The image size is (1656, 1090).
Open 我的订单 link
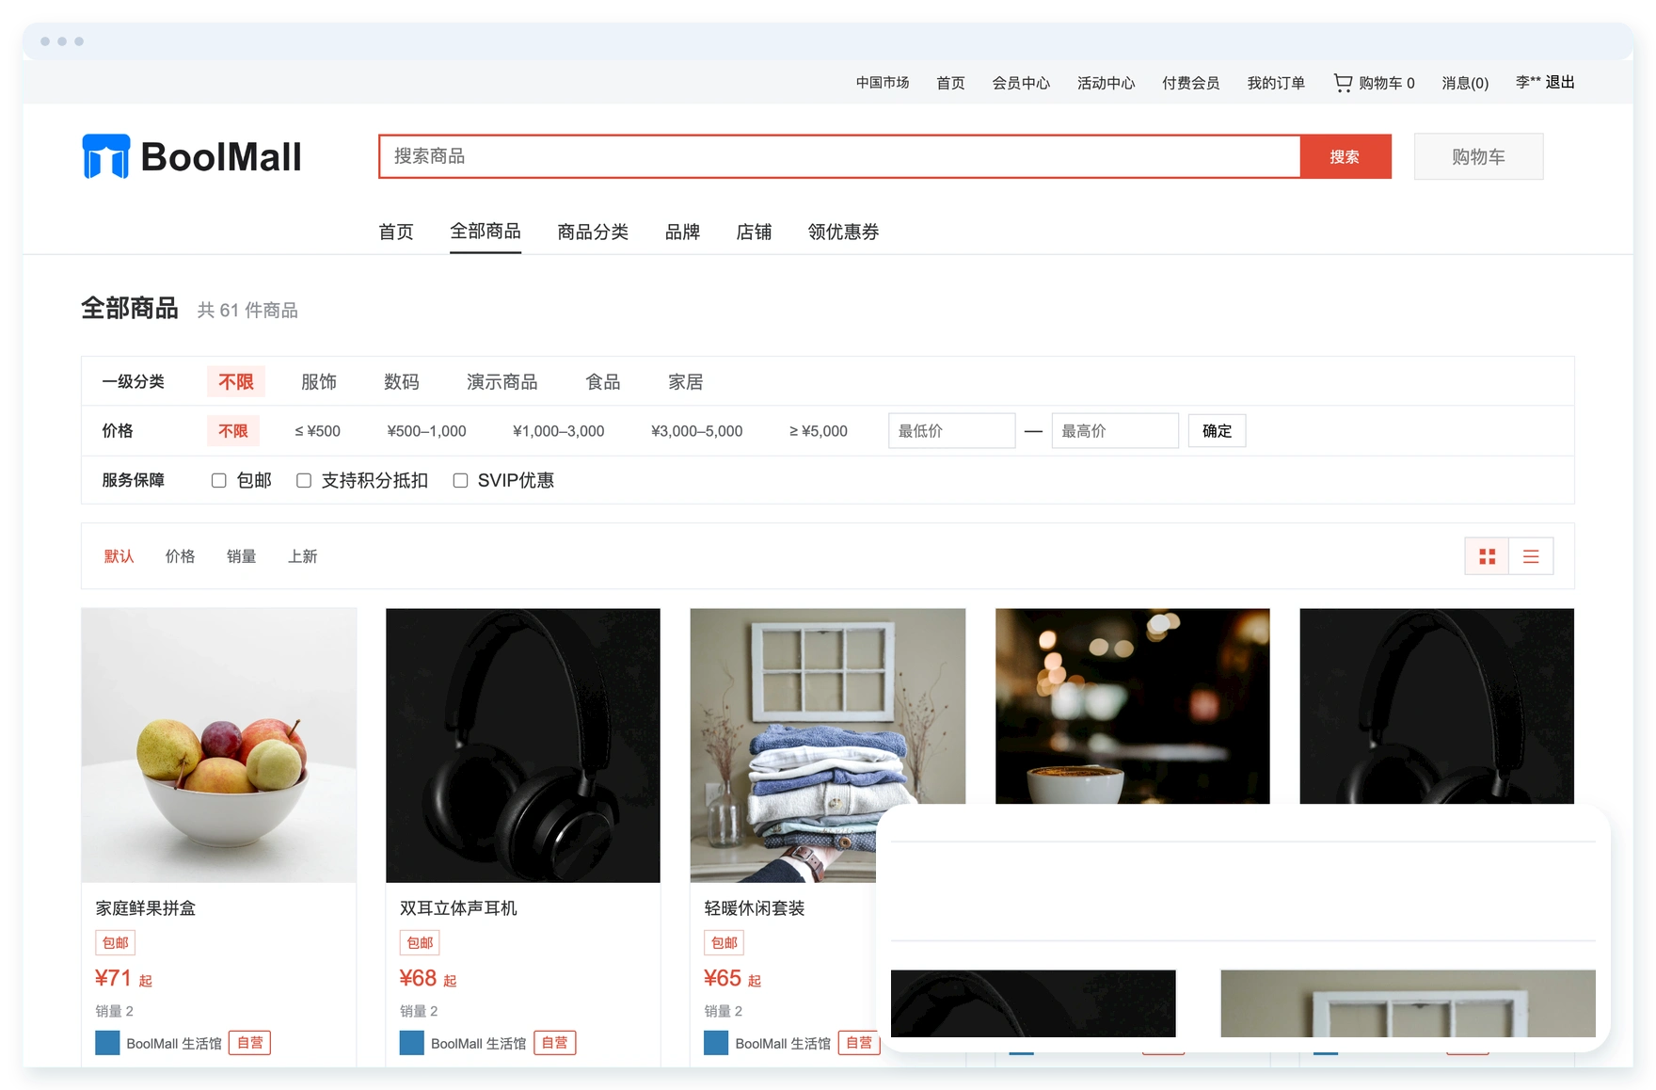1276,83
